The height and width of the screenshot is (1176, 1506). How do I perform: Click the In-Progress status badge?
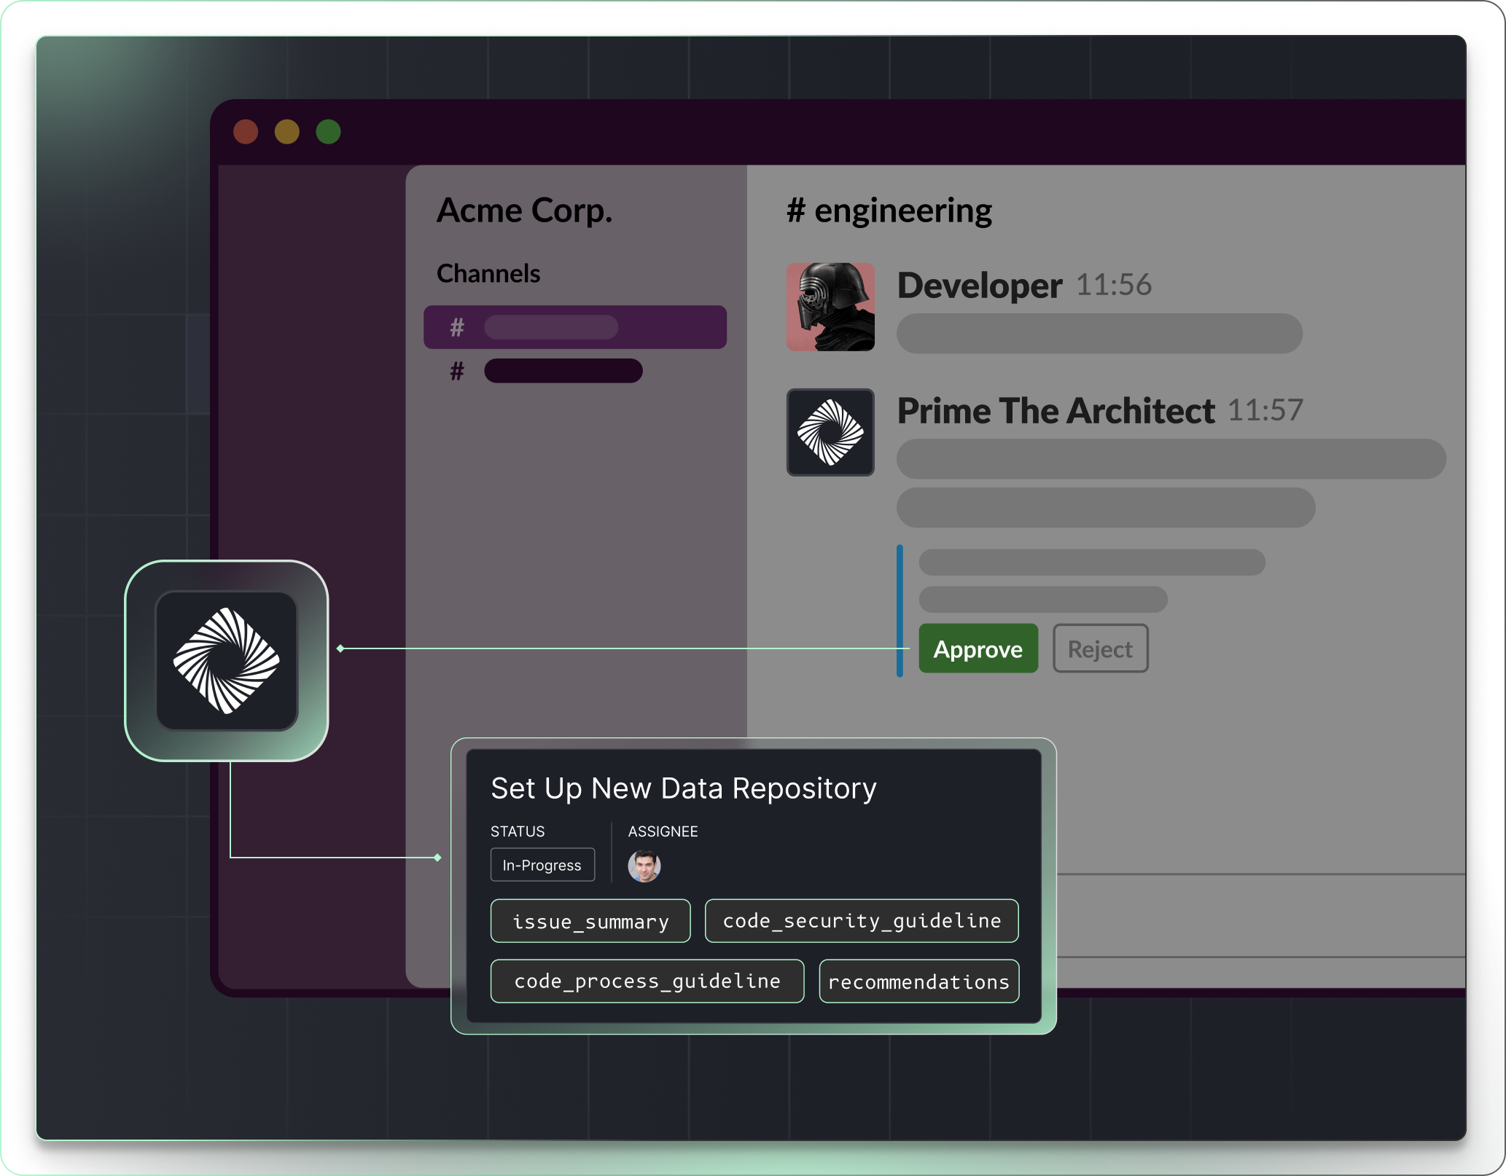point(542,865)
